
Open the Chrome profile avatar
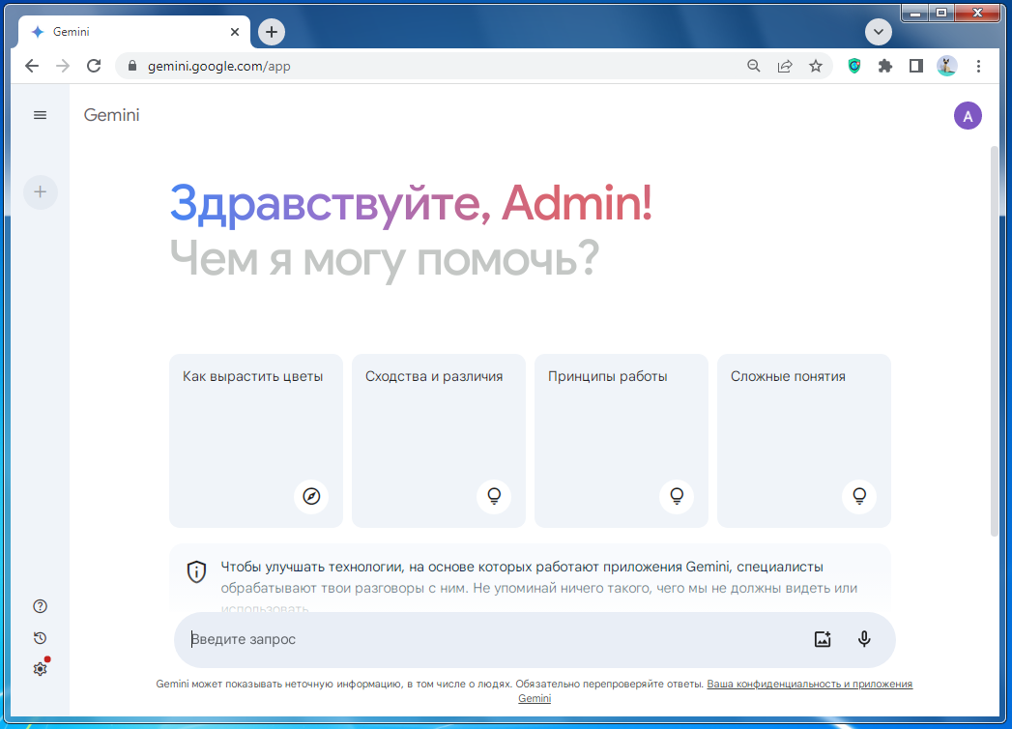click(947, 66)
